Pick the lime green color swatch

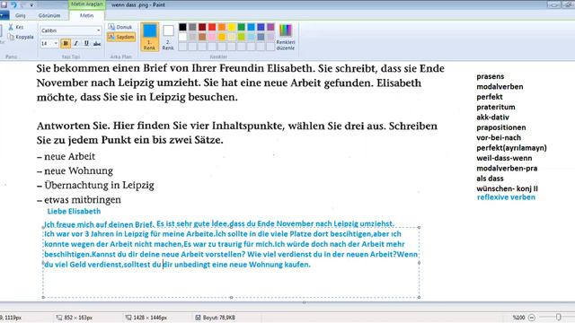[242, 37]
